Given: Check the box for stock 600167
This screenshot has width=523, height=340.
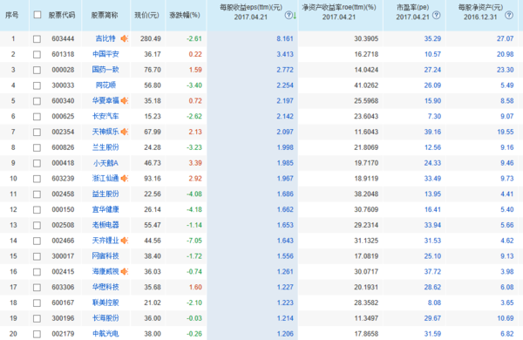Looking at the screenshot, I should pyautogui.click(x=37, y=303).
